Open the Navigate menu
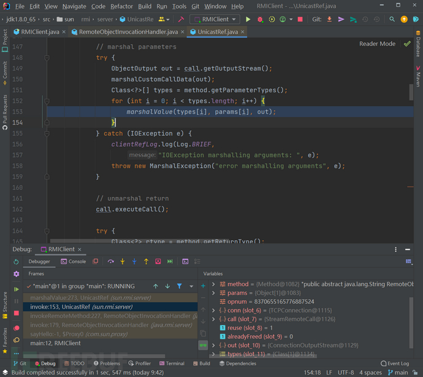 pyautogui.click(x=74, y=6)
